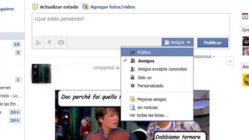Select the sin noticias list
Image resolution: width=249 pixels, height=140 pixels.
(157, 107)
